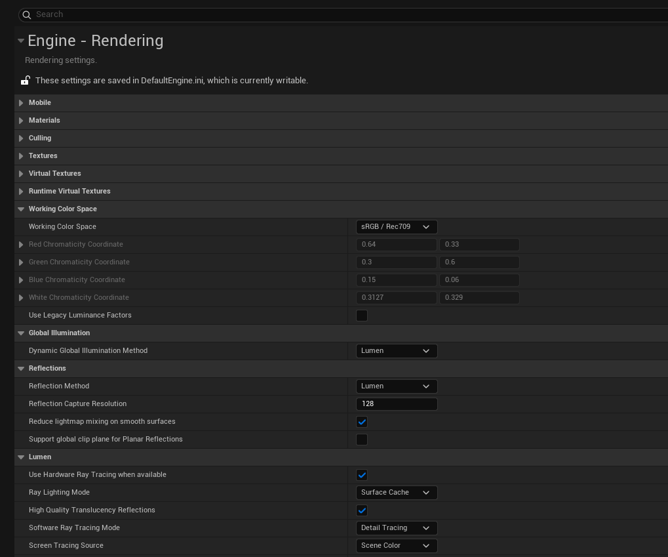Screen dimensions: 668x557
Task: Toggle Use Hardware Ray Tracing when available
Action: [x=362, y=475]
